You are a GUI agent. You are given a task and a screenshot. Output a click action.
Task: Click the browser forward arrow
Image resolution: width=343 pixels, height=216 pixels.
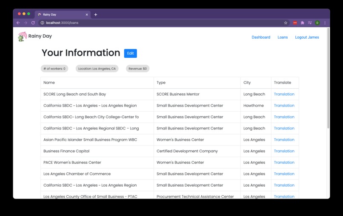(26, 22)
